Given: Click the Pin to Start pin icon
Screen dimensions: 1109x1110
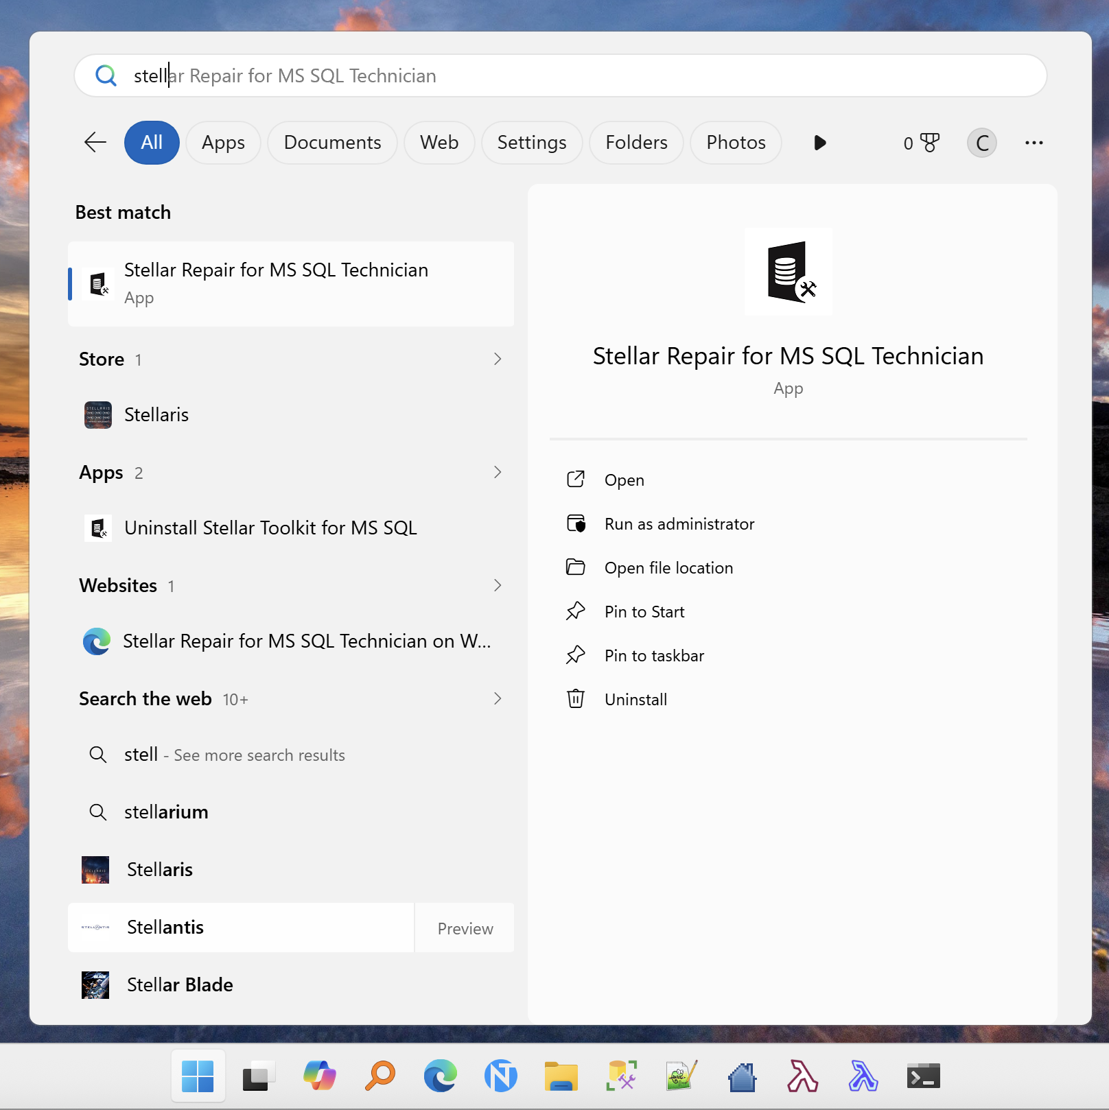Looking at the screenshot, I should 576,611.
